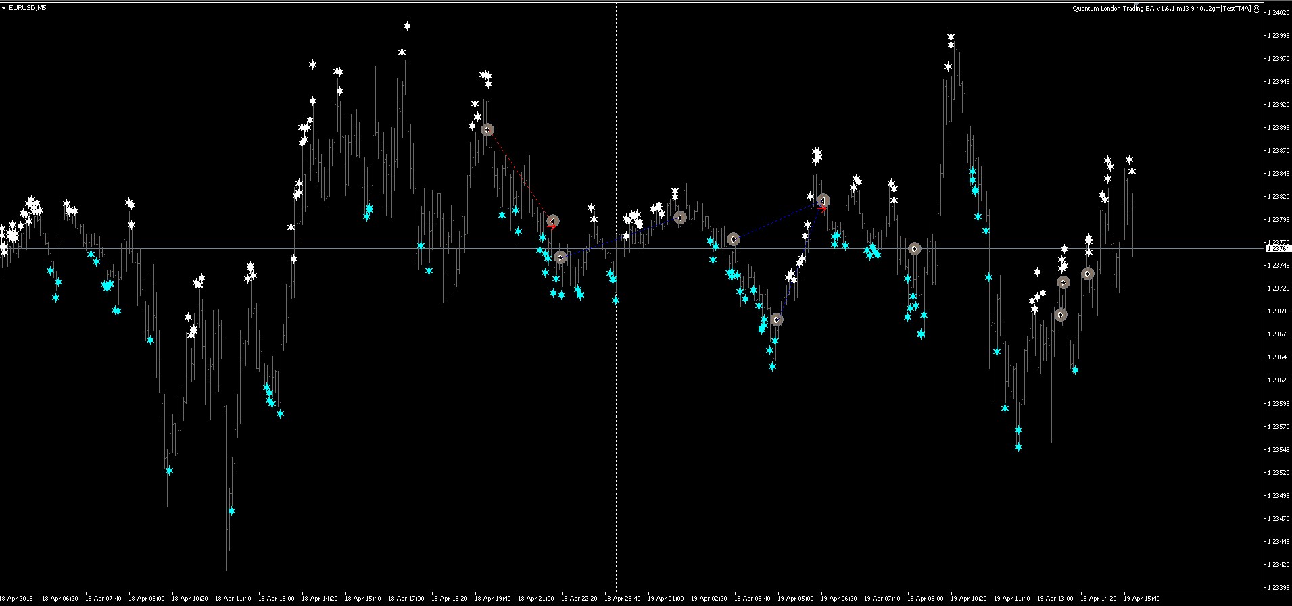The height and width of the screenshot is (606, 1292).
Task: Click time axis label 18 Apr 10:20
Action: click(x=189, y=598)
